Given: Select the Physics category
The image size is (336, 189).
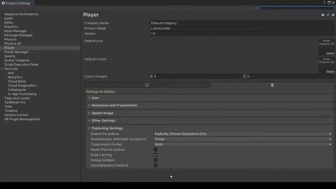Looking at the screenshot, I should click(10, 39).
